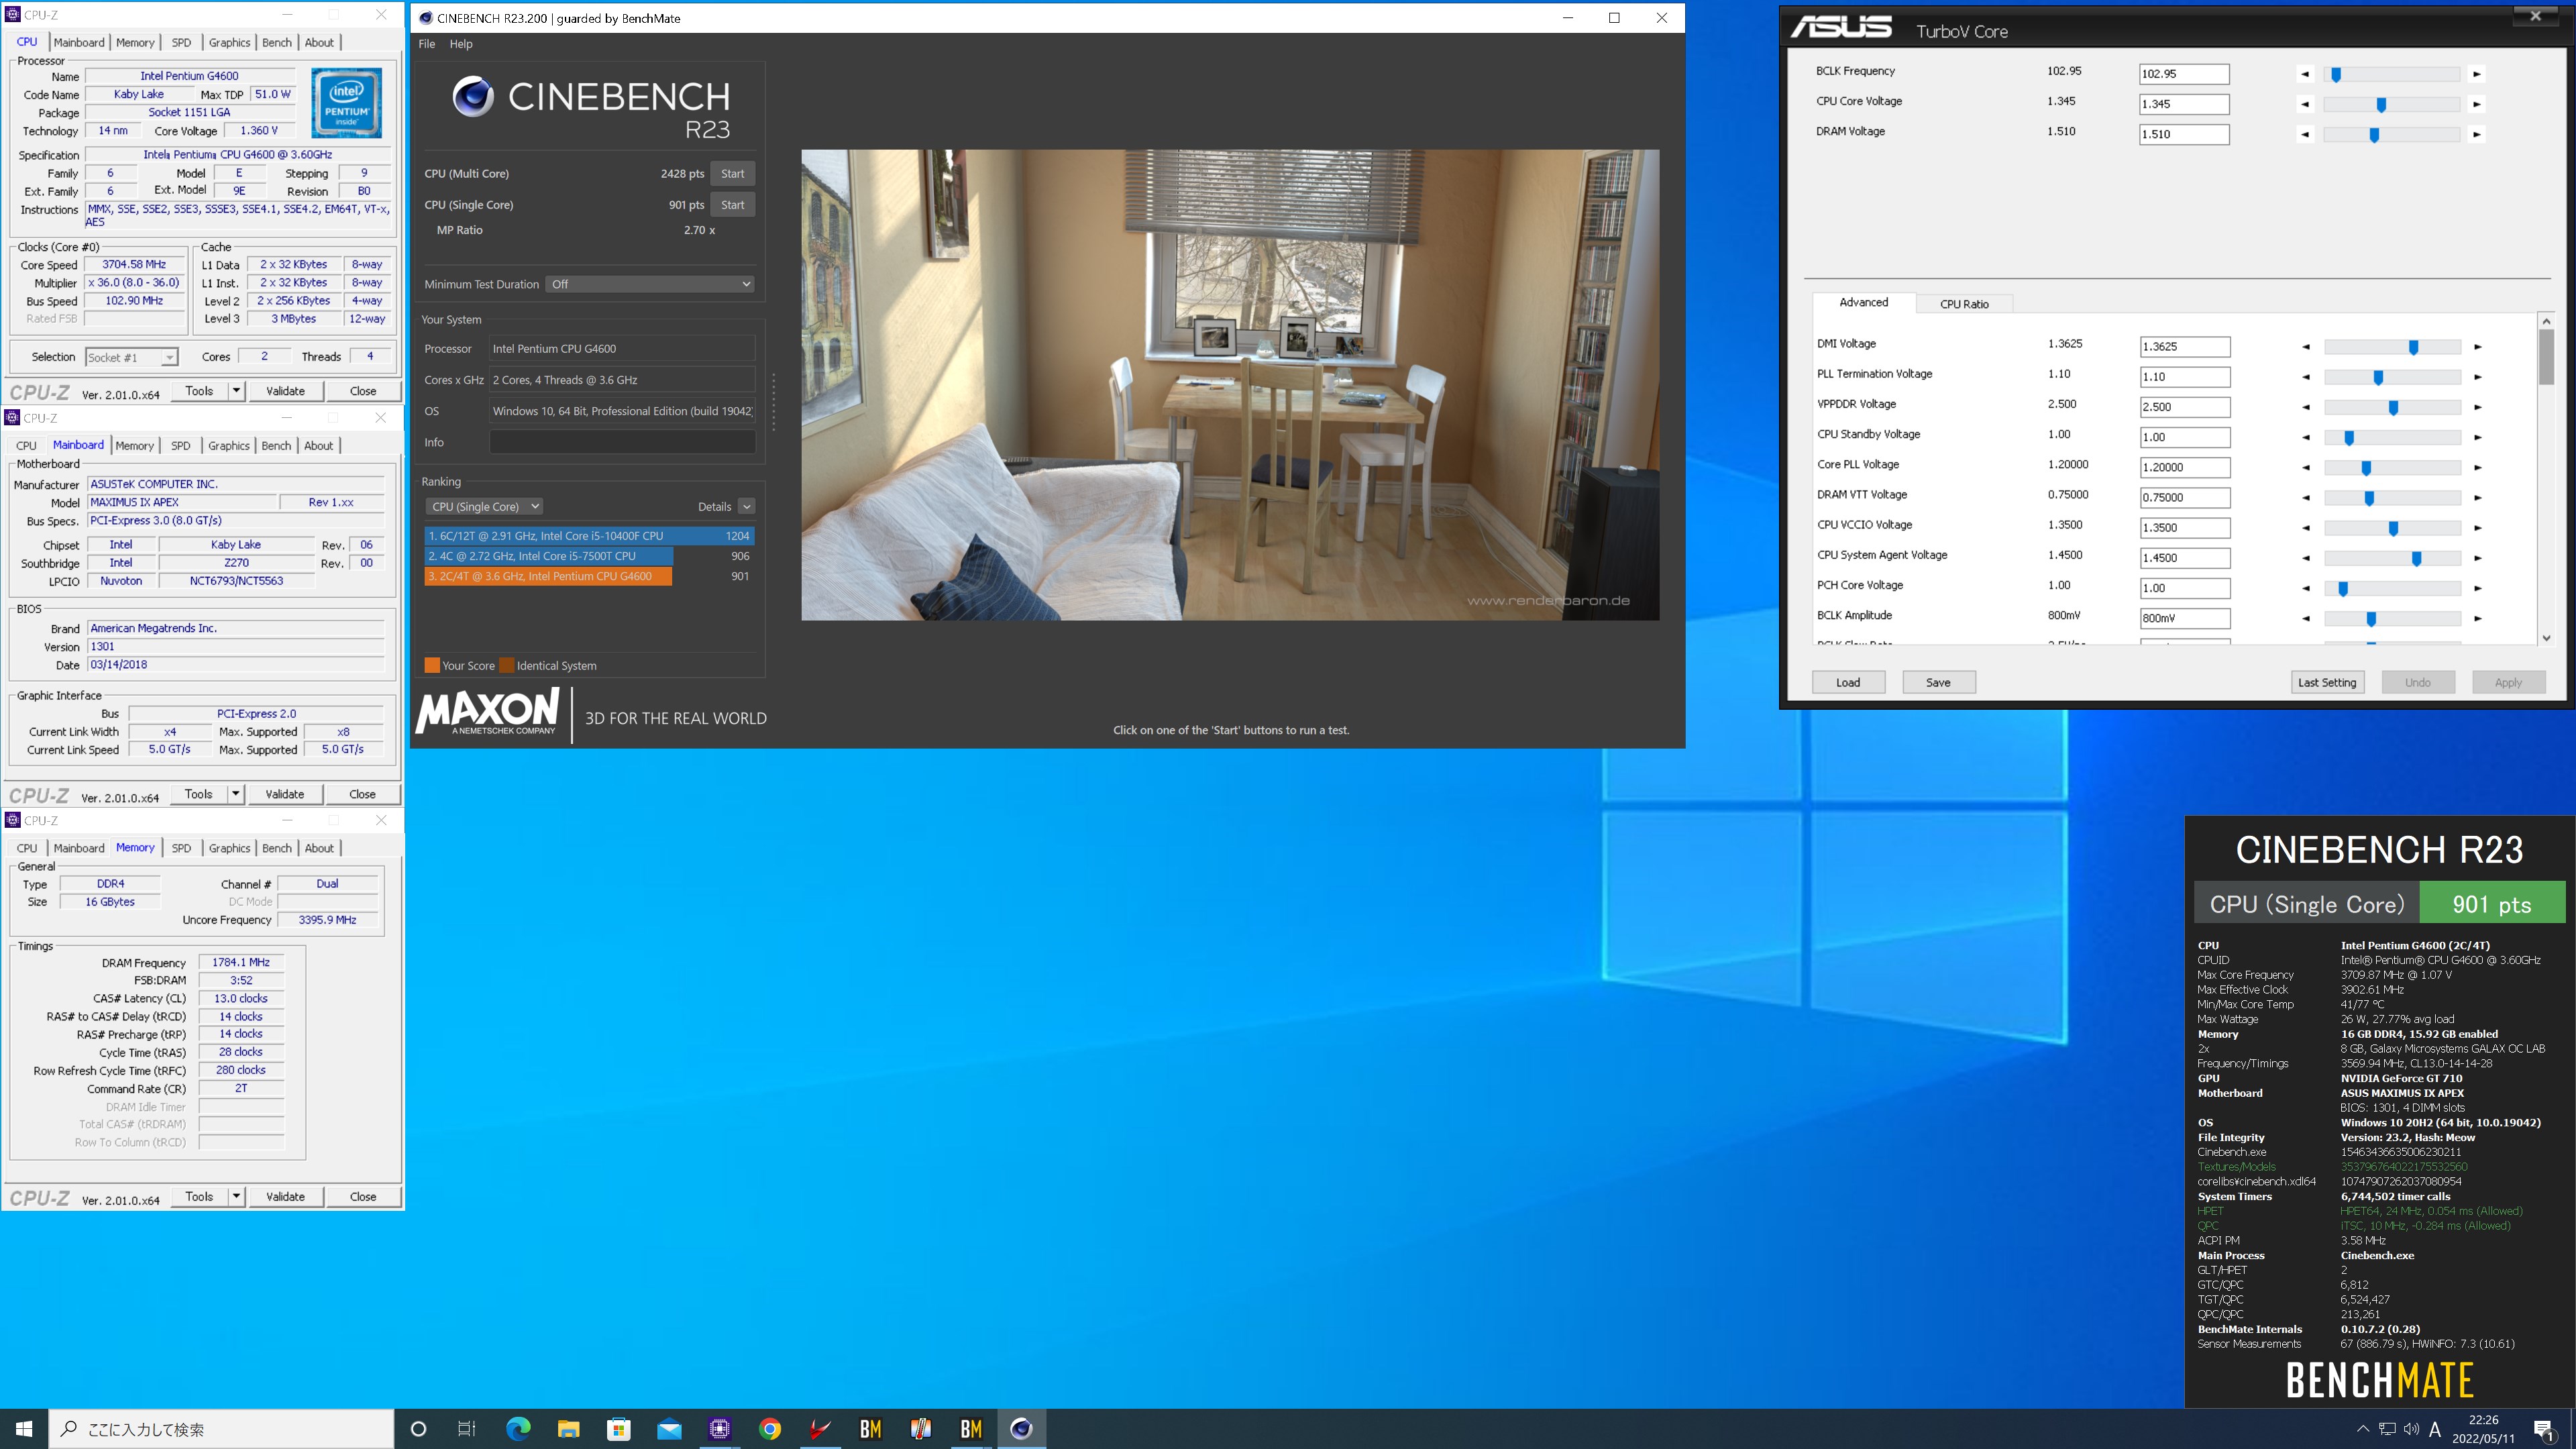Click the rendered room image in Cinebench
This screenshot has width=2576, height=1449.
1230,385
